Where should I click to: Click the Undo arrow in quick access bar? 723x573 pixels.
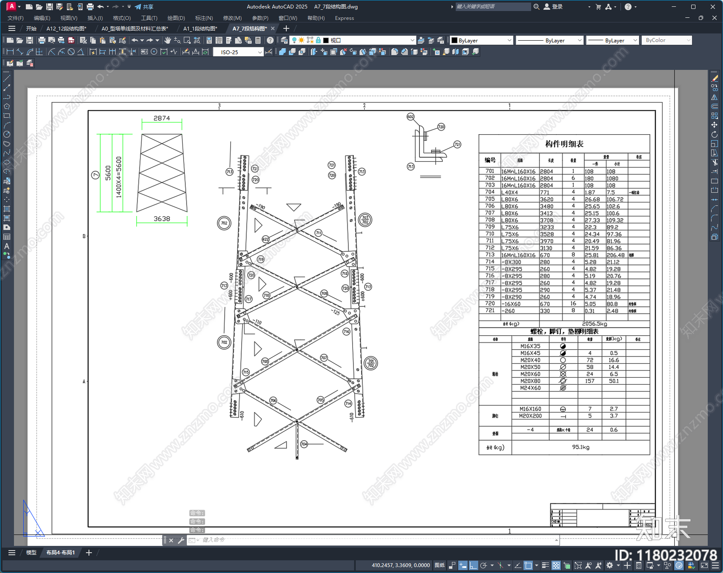[x=100, y=7]
